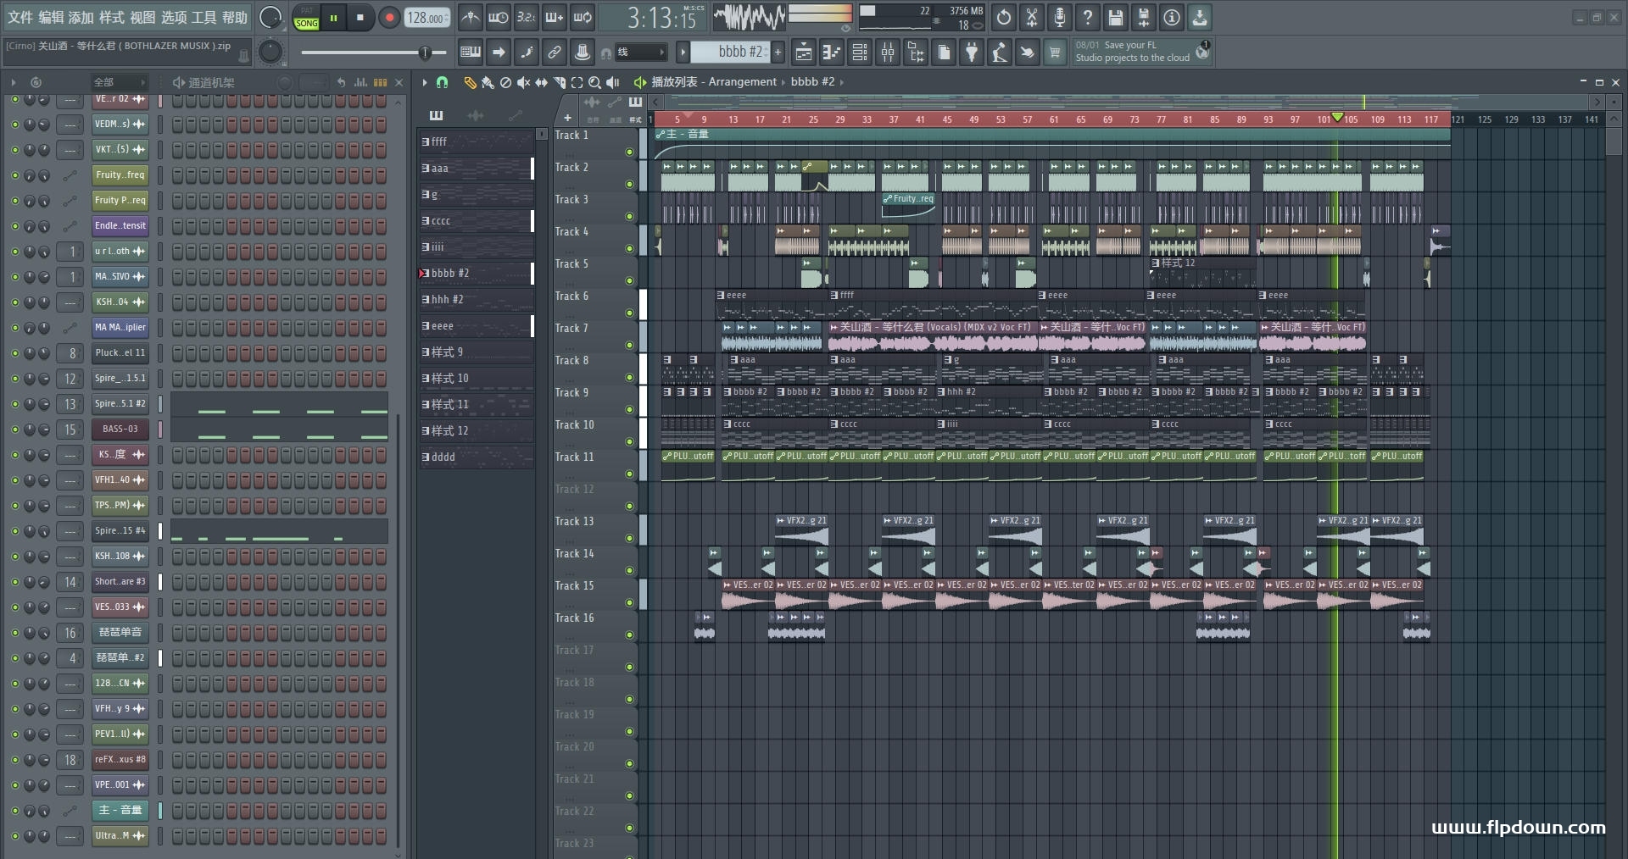Open the piano roll icon
This screenshot has height=859, width=1628.
pos(832,53)
